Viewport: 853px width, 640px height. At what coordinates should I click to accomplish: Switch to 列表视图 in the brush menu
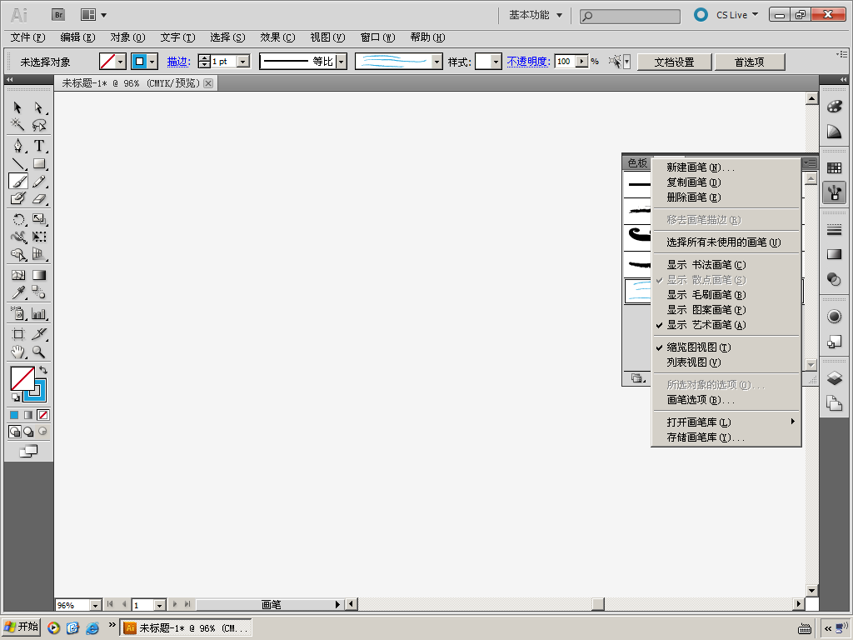coord(693,362)
